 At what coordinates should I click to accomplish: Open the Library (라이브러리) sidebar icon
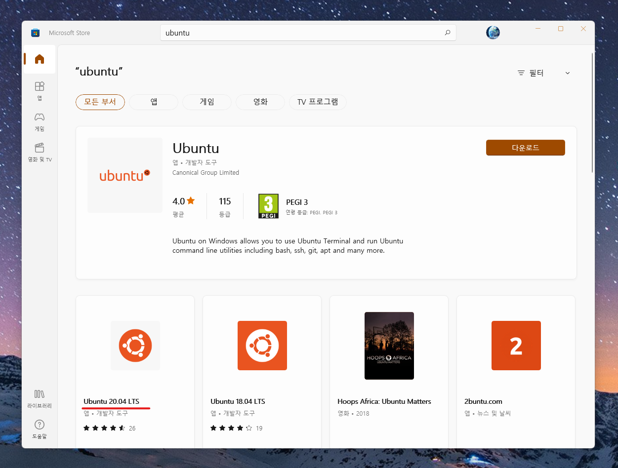tap(40, 399)
